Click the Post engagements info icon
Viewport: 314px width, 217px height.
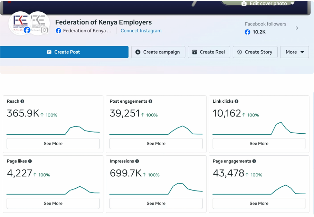pos(150,101)
